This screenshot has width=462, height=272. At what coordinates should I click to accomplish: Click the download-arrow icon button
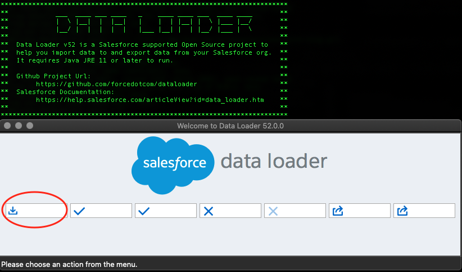(36, 211)
